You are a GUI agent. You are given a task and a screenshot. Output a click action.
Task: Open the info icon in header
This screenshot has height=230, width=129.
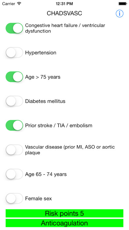tap(119, 14)
